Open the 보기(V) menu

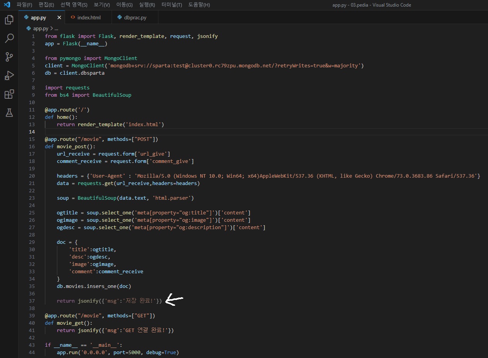pyautogui.click(x=102, y=5)
